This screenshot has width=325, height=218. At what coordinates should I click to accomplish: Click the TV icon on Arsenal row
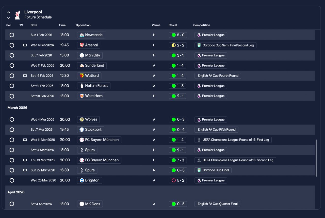click(25, 45)
